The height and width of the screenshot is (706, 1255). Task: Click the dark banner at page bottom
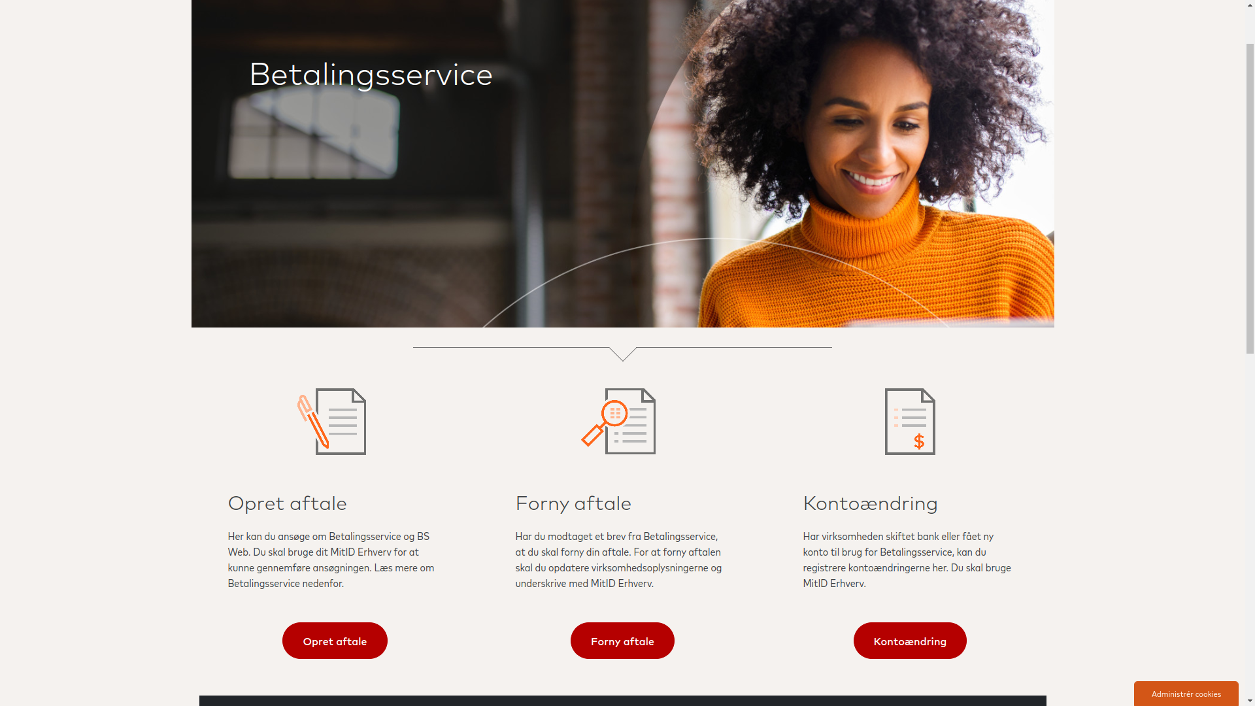(622, 701)
